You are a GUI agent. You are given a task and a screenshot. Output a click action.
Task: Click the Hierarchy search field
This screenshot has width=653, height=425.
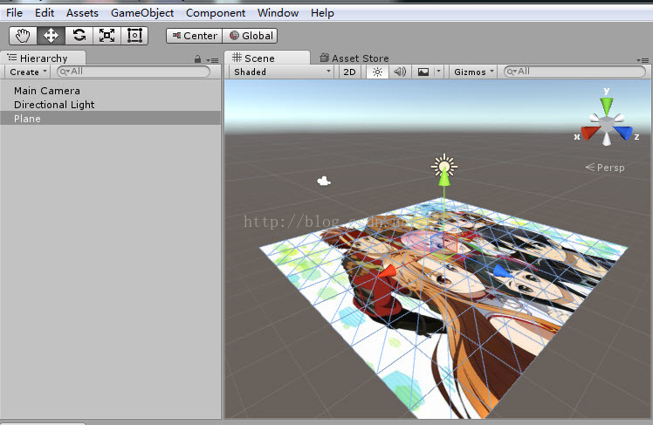click(134, 72)
